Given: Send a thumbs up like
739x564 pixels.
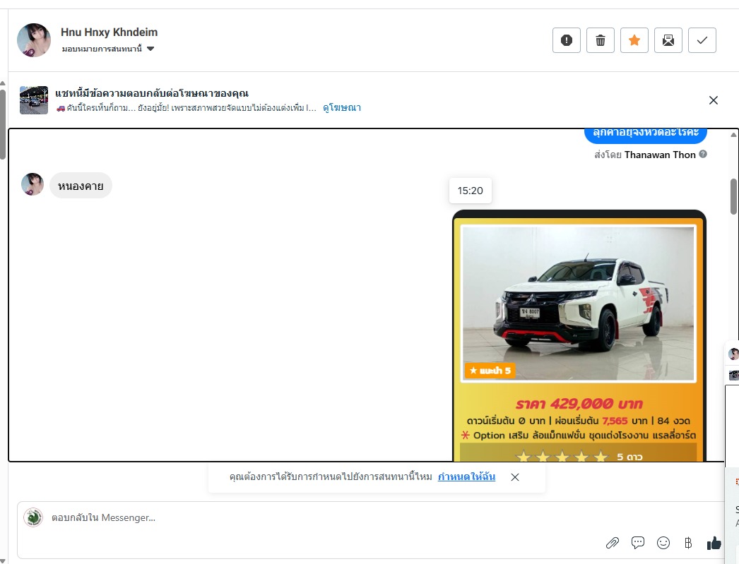Looking at the screenshot, I should [x=714, y=543].
